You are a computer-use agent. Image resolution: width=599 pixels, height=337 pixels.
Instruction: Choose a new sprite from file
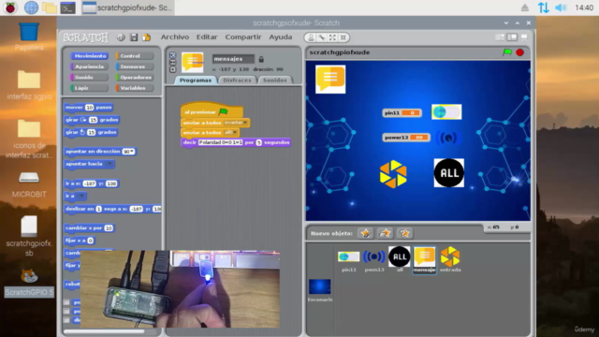(385, 233)
